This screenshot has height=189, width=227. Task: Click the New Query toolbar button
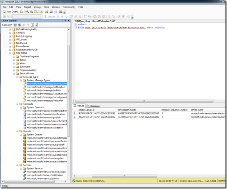(x=10, y=12)
